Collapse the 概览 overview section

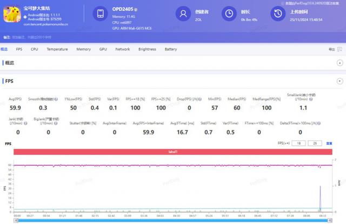click(x=340, y=63)
